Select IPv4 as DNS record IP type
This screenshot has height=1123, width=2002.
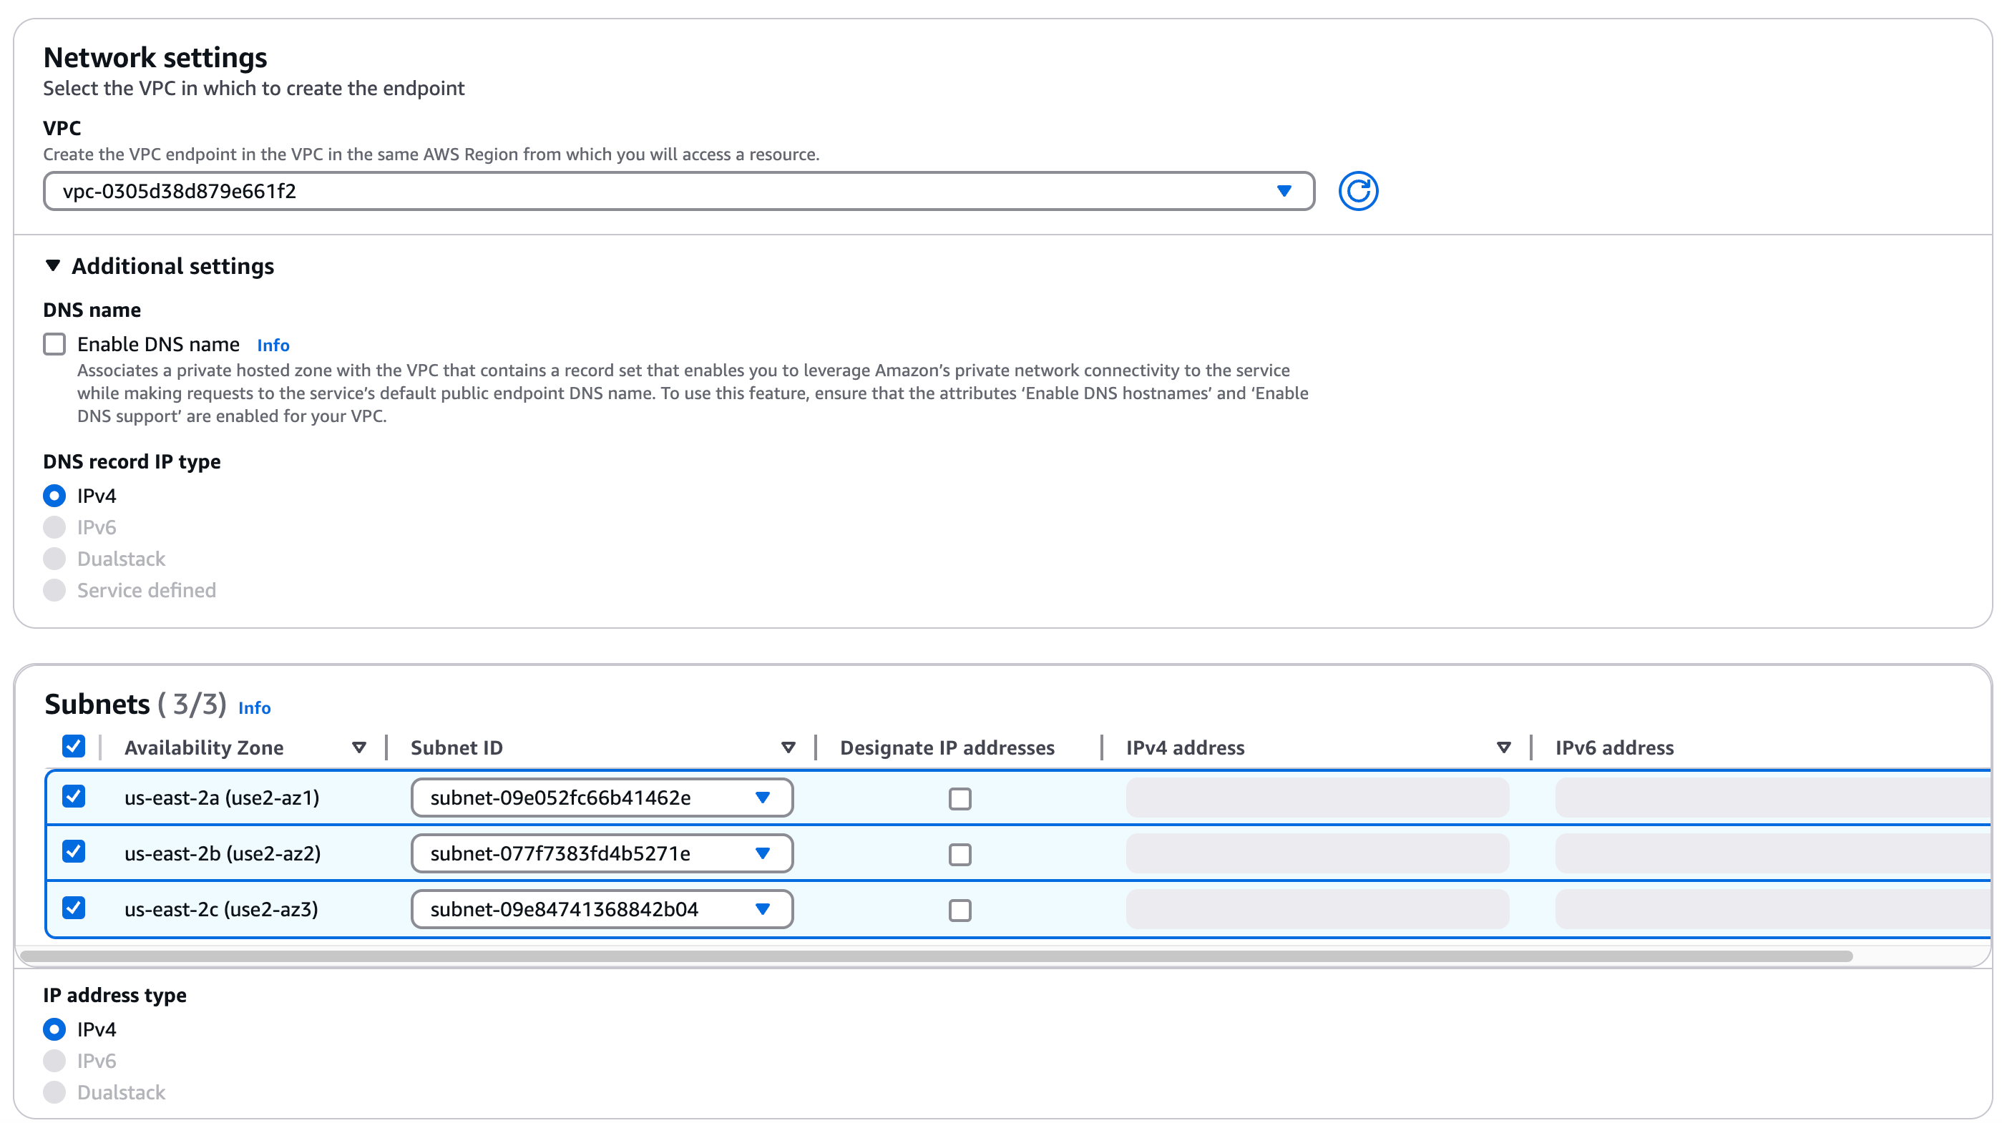coord(54,495)
